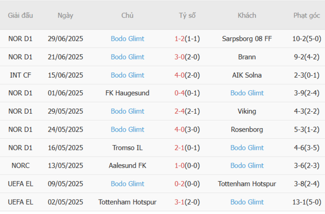Viewport: 325px width, 214px height.
Task: Select the FK Haugesund home team
Action: click(127, 93)
